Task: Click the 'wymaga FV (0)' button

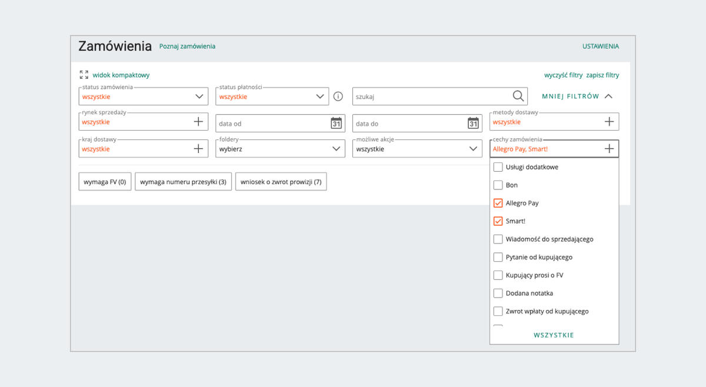Action: point(105,182)
